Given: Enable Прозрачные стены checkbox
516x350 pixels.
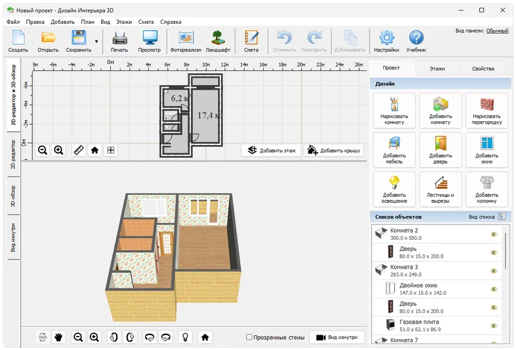Looking at the screenshot, I should pos(250,337).
